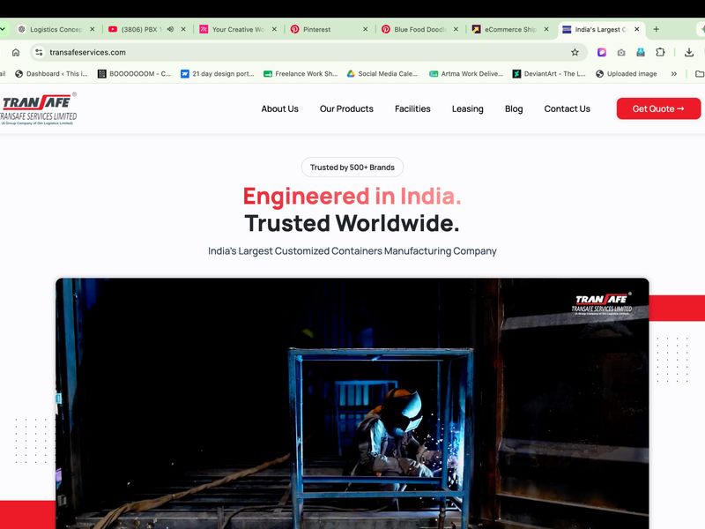Open the Our Products menu

coord(346,108)
